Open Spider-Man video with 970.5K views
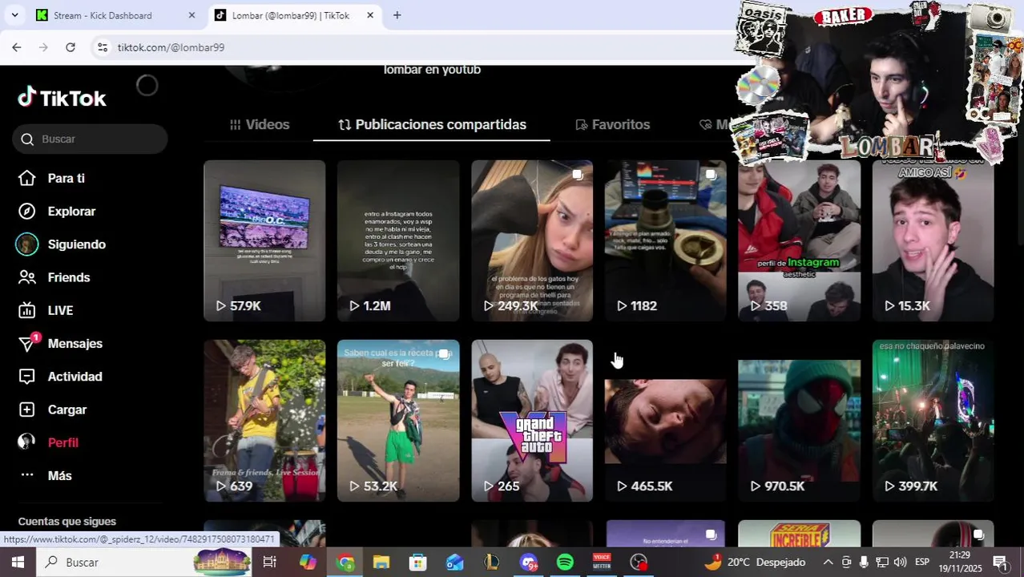The height and width of the screenshot is (577, 1024). [x=800, y=421]
